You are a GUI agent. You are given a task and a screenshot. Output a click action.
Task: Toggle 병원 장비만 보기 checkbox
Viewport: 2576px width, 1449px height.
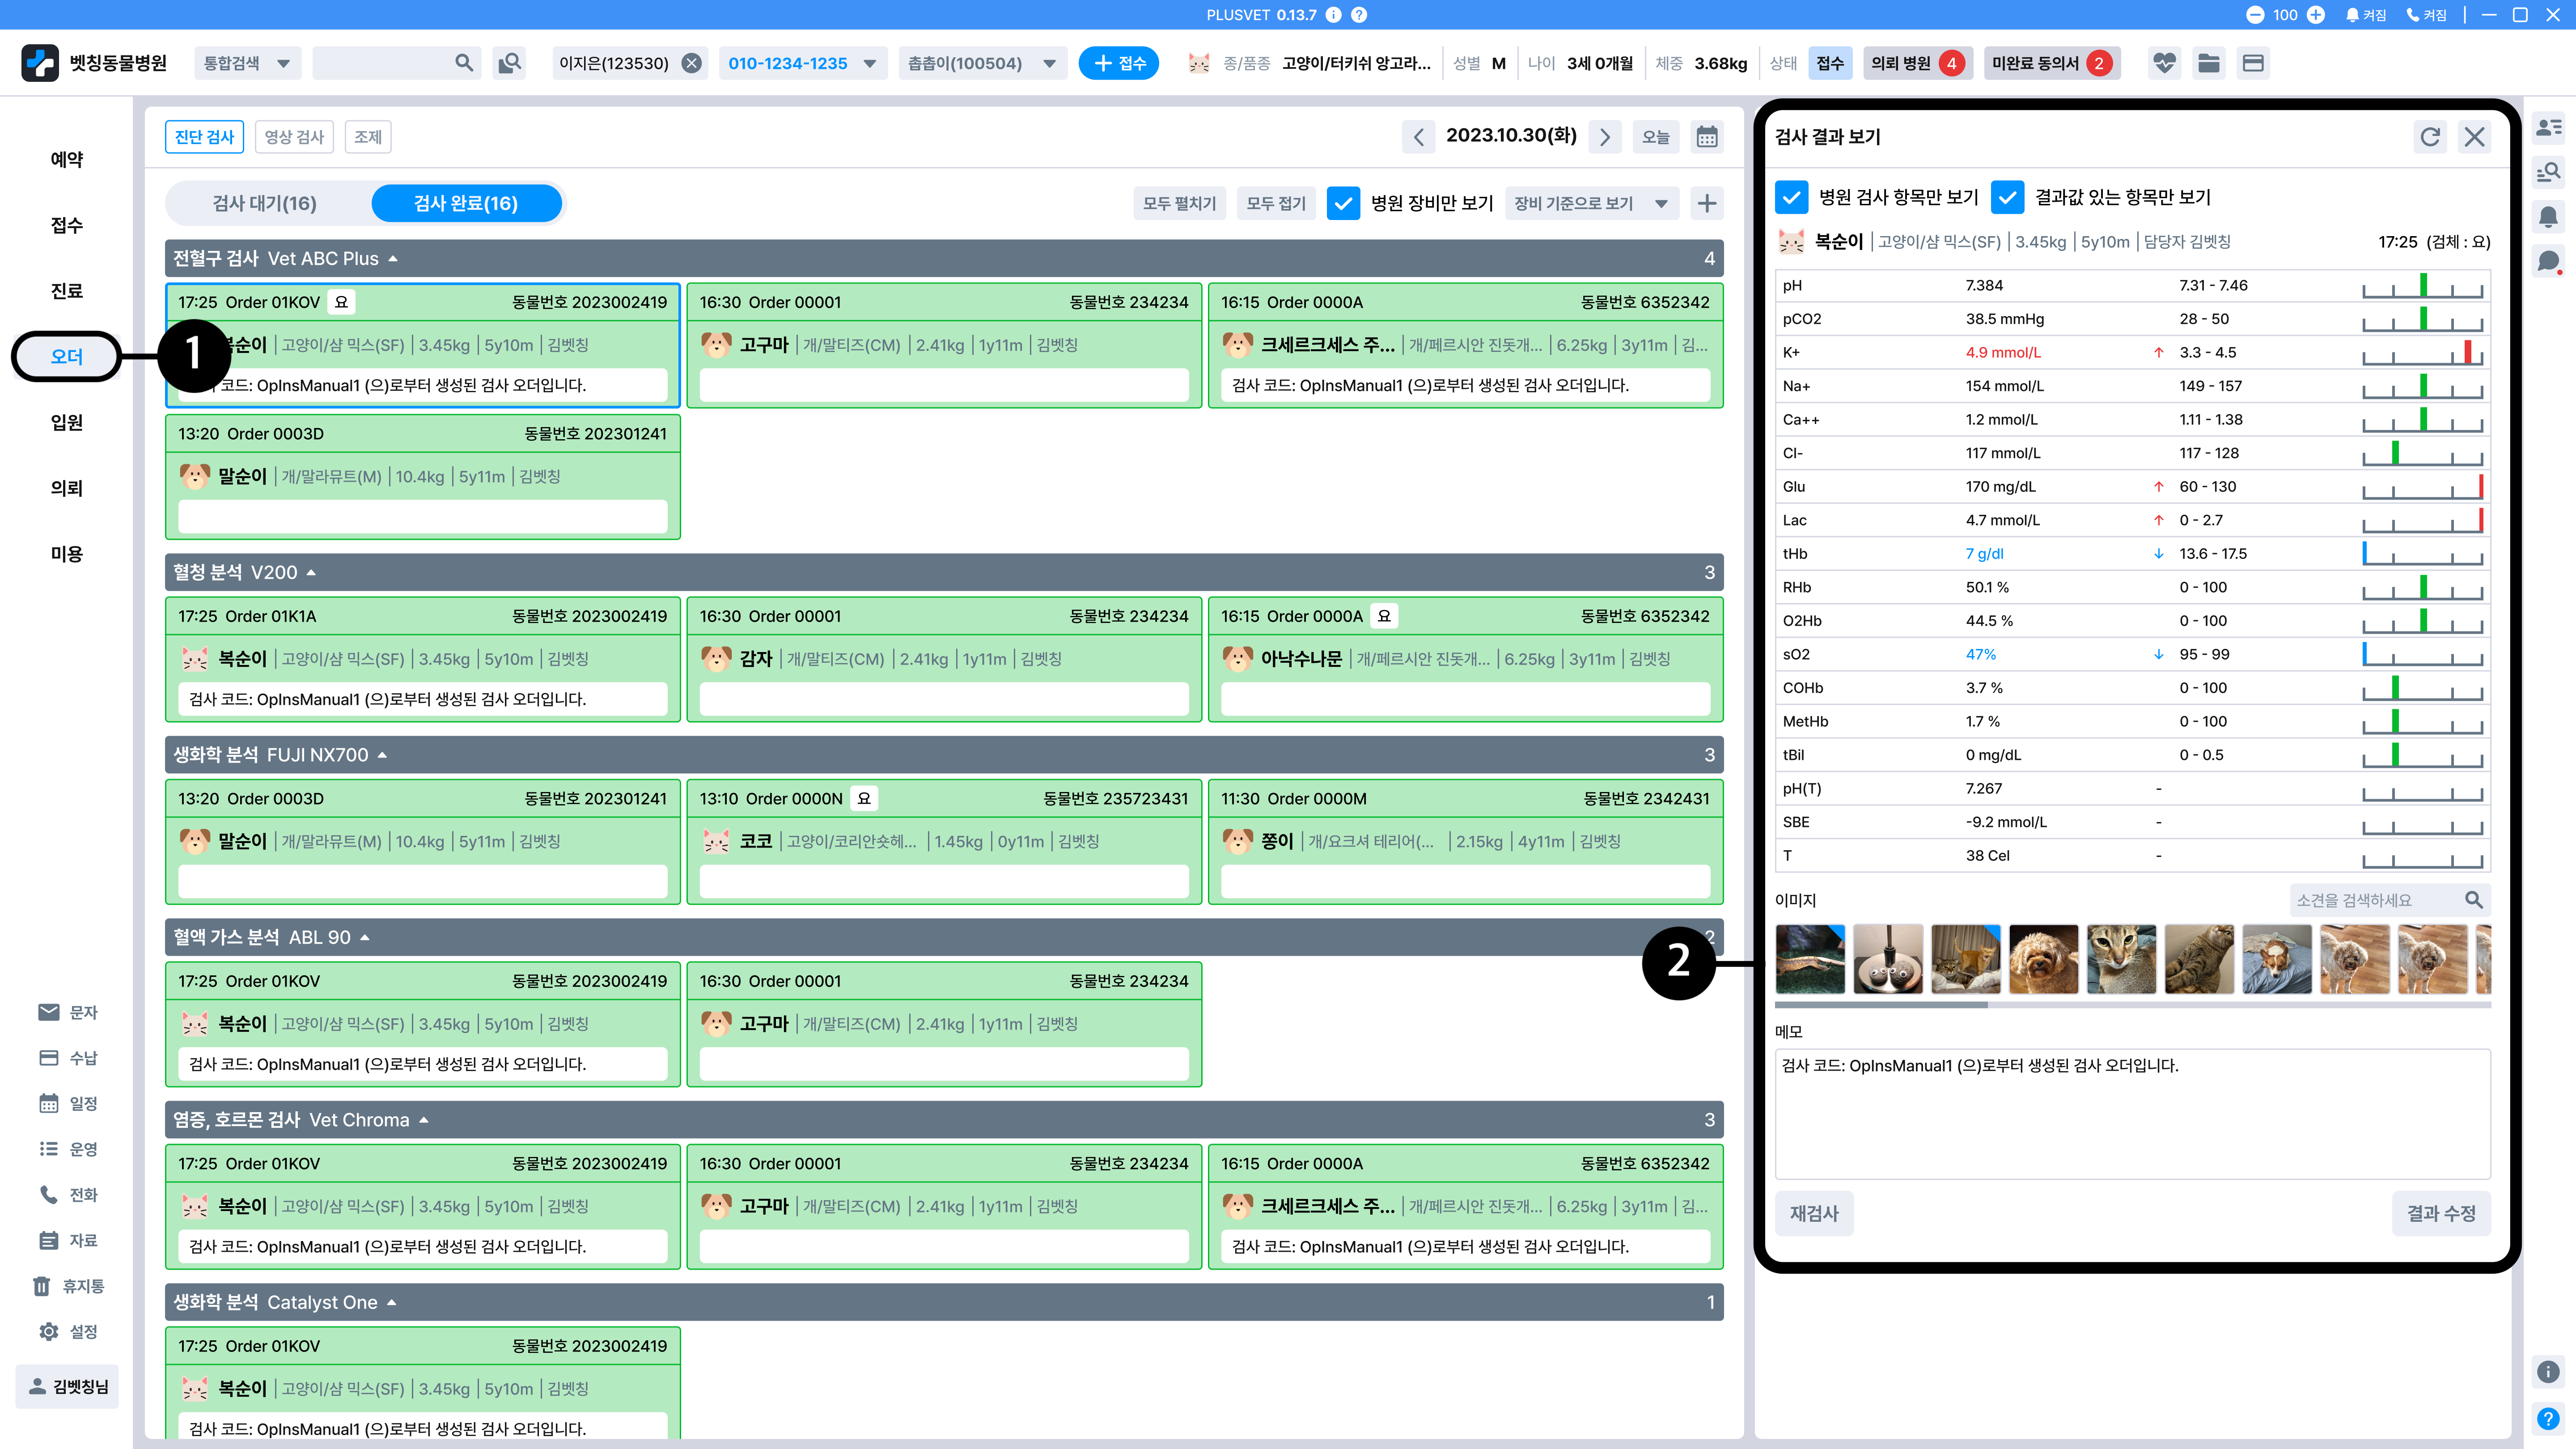pyautogui.click(x=1343, y=203)
